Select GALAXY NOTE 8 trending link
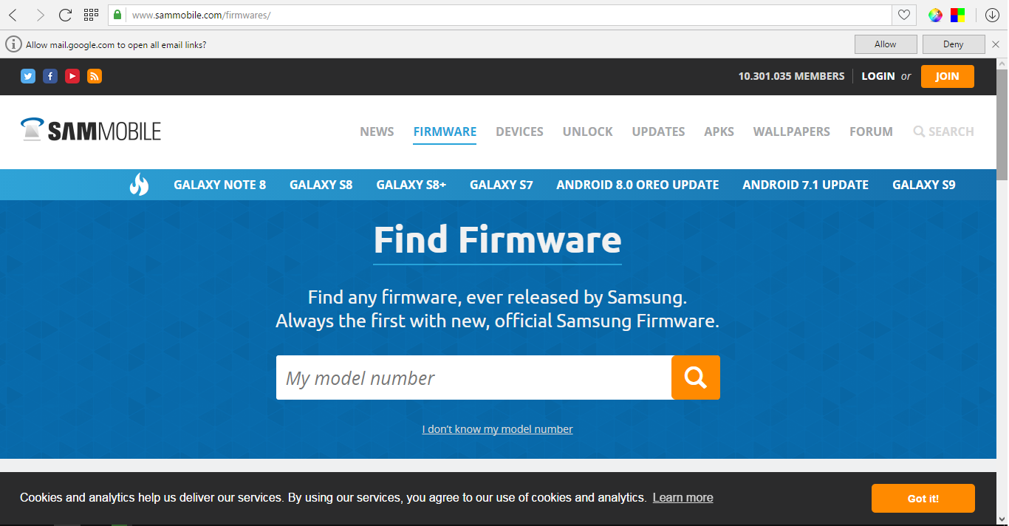This screenshot has width=1009, height=526. (x=219, y=185)
